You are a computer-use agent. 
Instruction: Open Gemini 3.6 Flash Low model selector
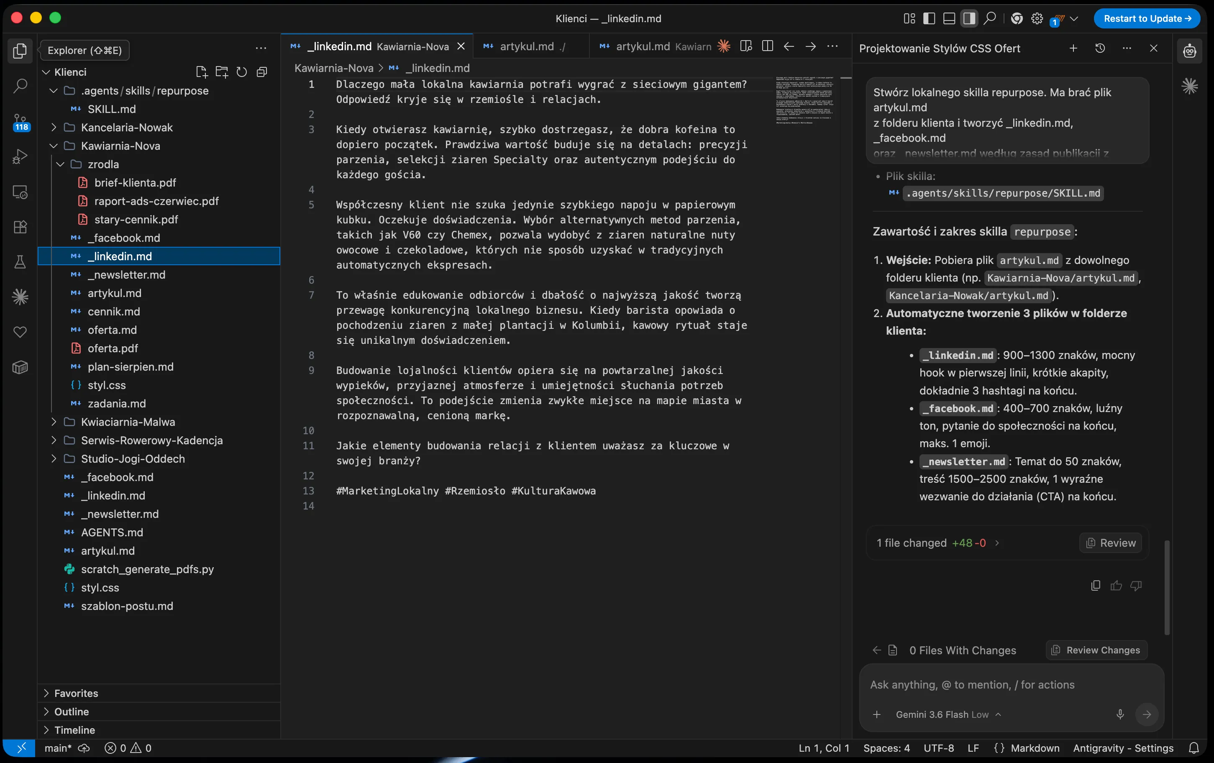click(948, 714)
